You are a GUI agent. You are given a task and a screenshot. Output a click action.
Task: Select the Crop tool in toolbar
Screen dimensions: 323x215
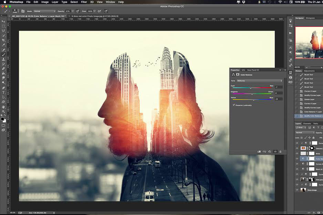coord(3,40)
